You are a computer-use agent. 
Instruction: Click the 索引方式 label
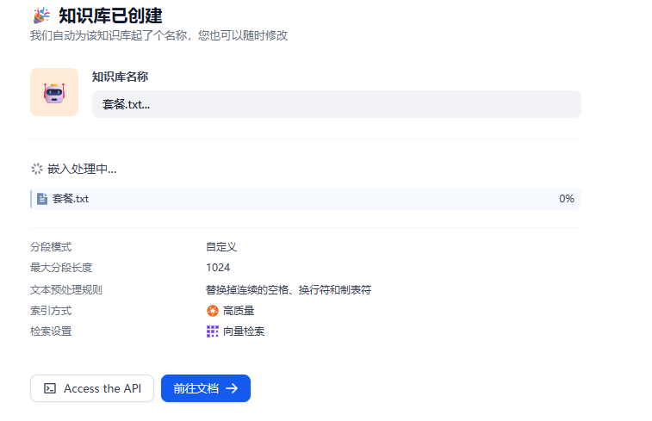(51, 311)
